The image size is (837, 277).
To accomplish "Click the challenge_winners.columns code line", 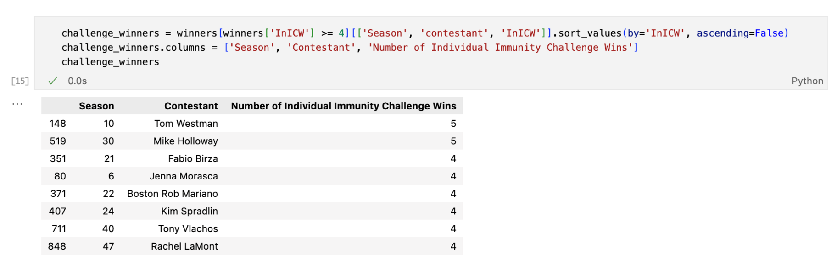I will click(x=133, y=48).
